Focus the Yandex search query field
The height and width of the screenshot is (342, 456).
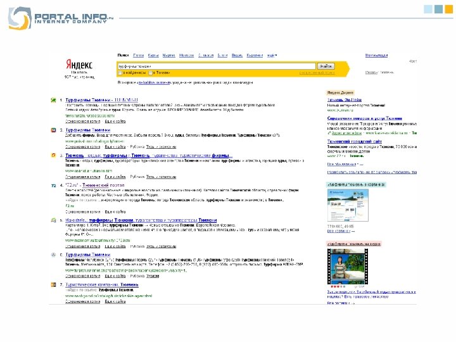point(217,66)
